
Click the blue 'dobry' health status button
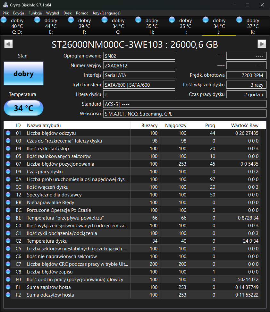[x=23, y=74]
